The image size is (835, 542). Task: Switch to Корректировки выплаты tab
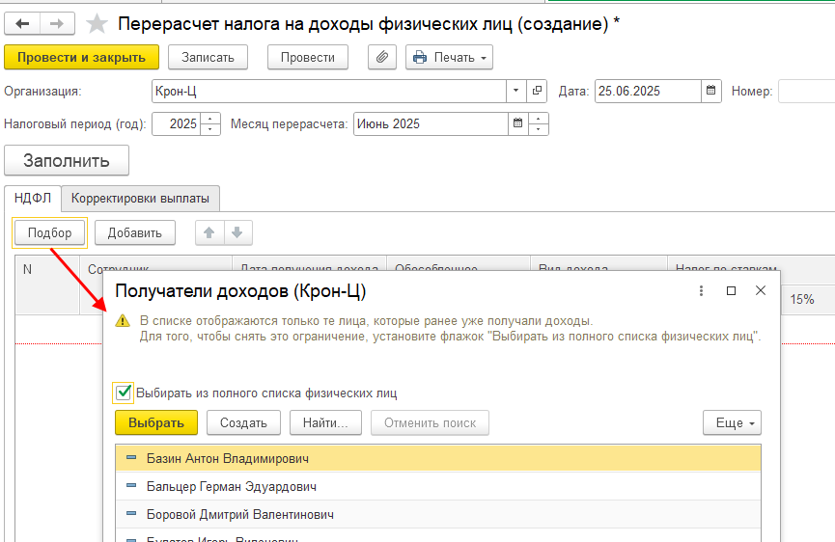(140, 199)
